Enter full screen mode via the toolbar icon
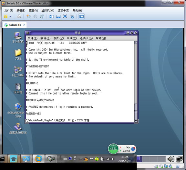The height and width of the screenshot is (170, 186). point(65,16)
